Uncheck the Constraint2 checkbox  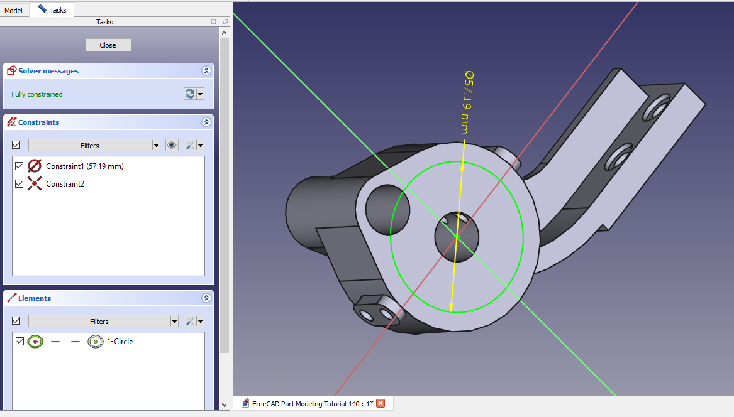[x=19, y=184]
